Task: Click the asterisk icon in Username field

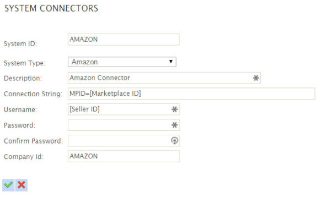Action: click(174, 109)
